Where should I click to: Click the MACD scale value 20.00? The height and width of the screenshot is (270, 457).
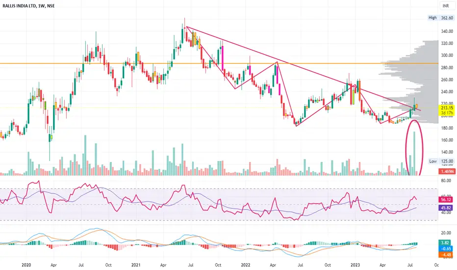coord(446,233)
